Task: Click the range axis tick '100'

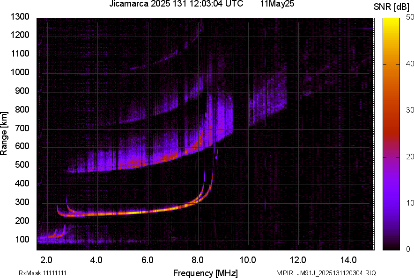Action: 22,239
